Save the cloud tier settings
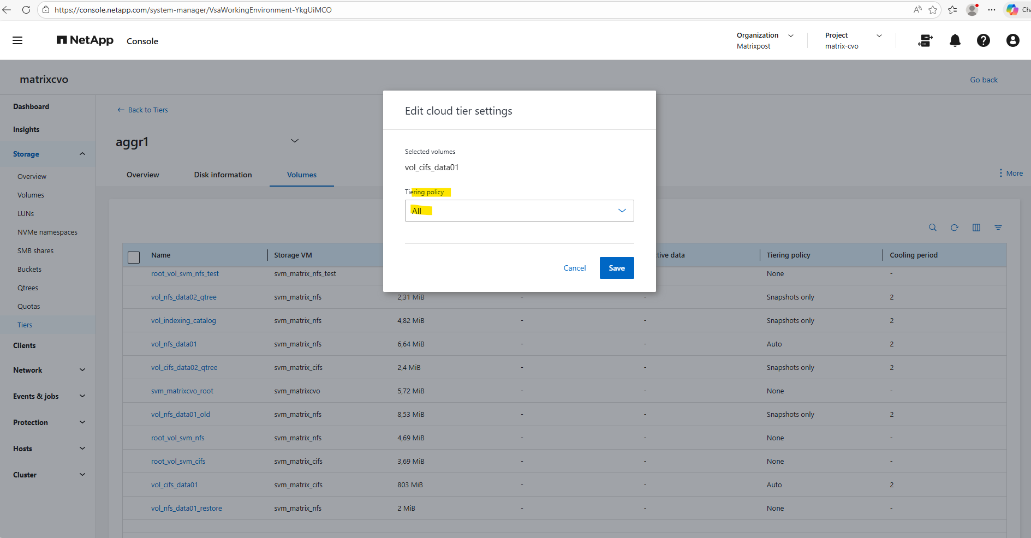The image size is (1031, 538). point(616,268)
